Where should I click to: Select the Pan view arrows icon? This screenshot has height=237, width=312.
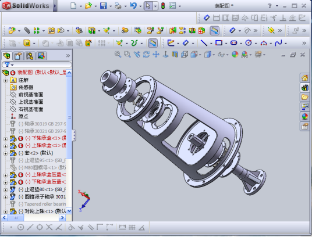point(156,54)
